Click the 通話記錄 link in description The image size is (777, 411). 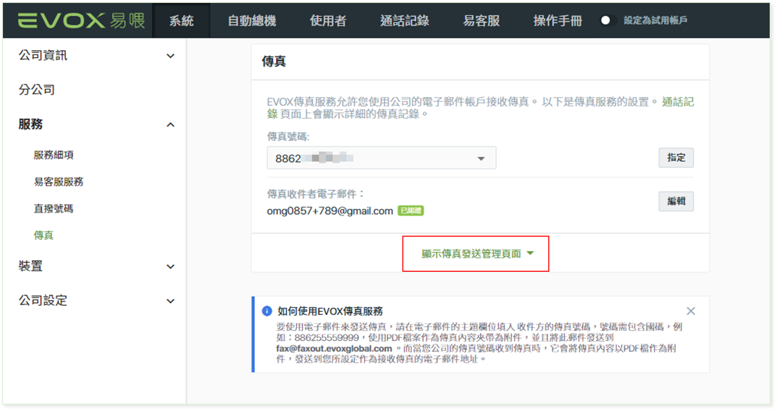point(678,102)
